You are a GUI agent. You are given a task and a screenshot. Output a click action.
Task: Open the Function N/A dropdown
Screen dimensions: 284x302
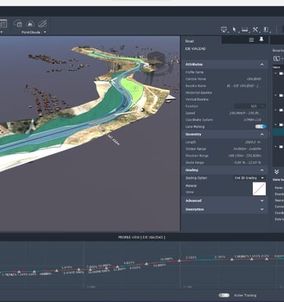point(250,106)
